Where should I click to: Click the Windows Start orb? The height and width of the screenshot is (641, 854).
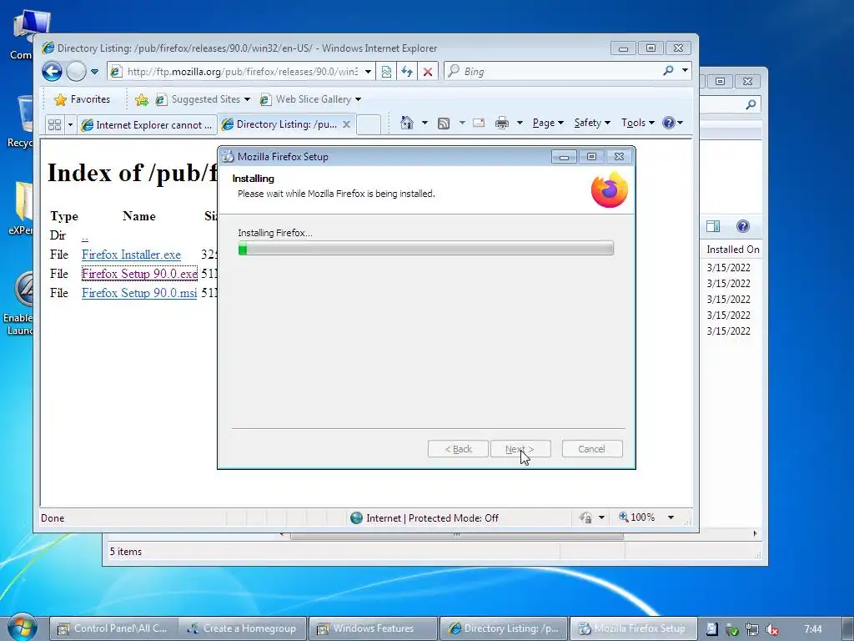click(x=22, y=628)
